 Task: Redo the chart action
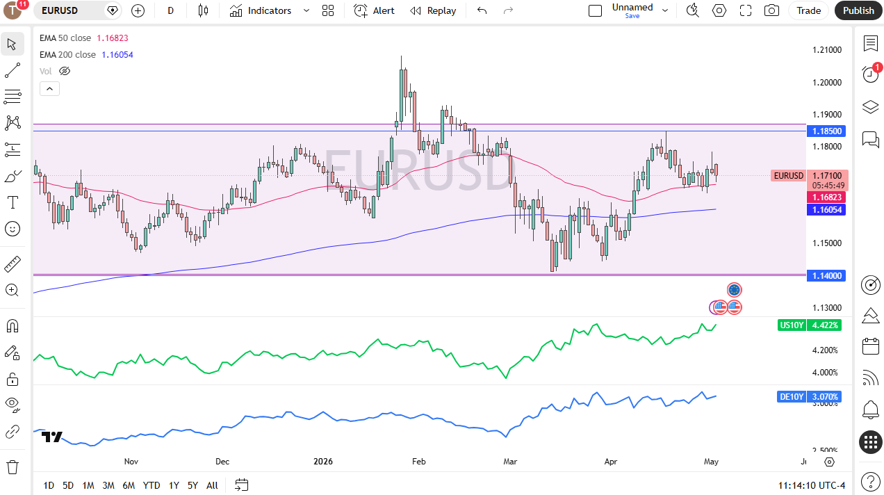point(508,10)
